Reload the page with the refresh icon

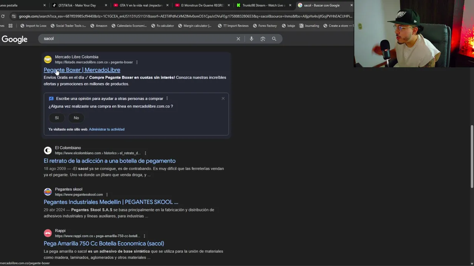[x=3, y=16]
